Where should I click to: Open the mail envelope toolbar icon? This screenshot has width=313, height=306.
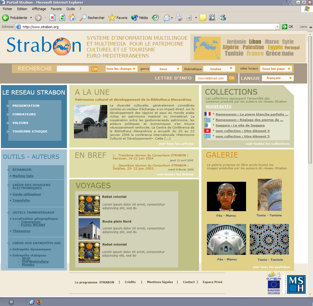[167, 18]
